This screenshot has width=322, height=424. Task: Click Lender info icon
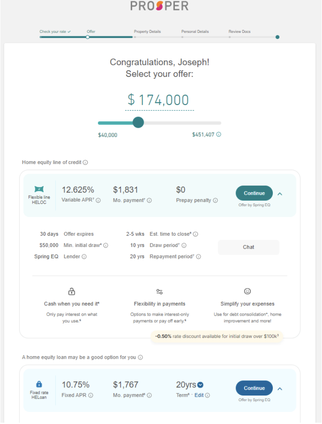tap(84, 256)
